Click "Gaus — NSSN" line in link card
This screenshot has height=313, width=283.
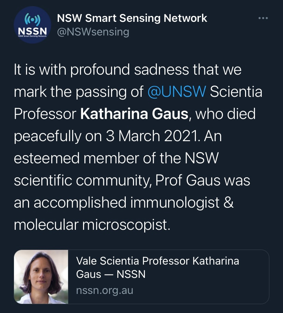pos(111,274)
